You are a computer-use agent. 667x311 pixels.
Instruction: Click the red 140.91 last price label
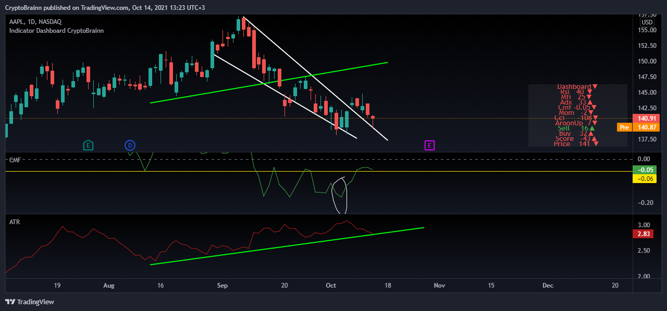646,119
